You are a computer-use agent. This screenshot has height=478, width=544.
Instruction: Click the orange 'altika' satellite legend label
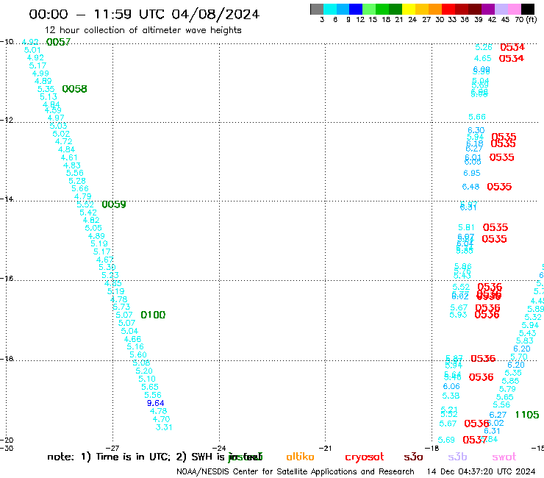[300, 457]
